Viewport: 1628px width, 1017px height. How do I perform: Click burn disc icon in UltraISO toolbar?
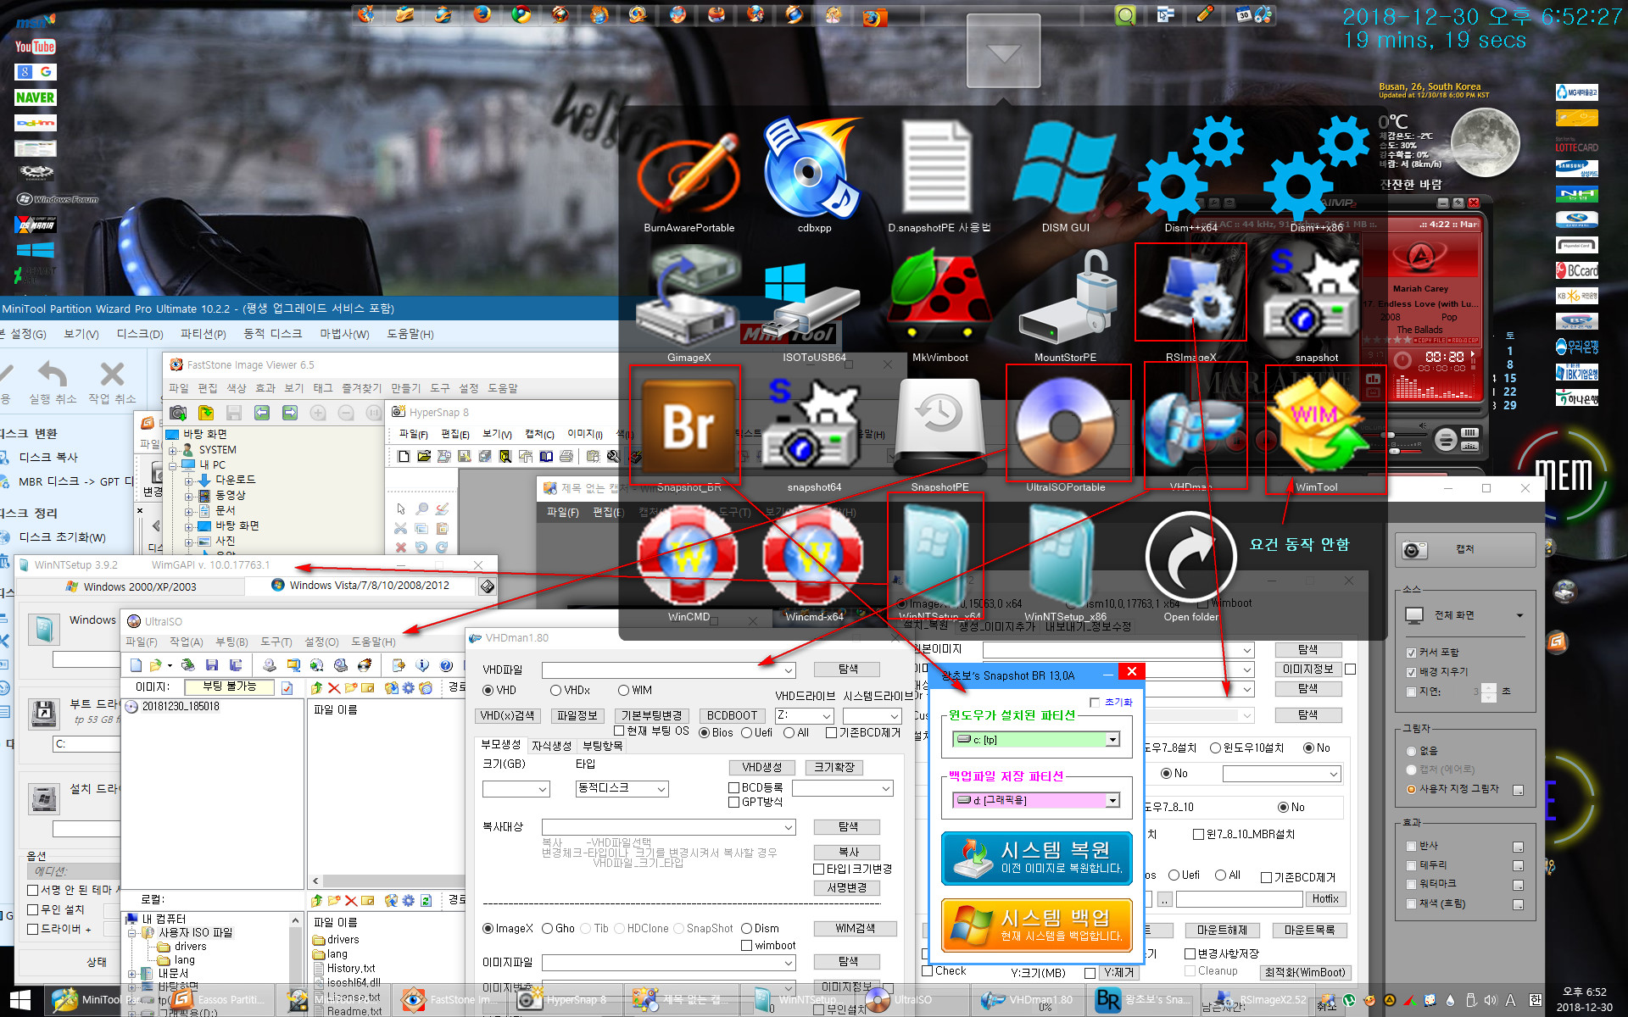click(x=365, y=665)
